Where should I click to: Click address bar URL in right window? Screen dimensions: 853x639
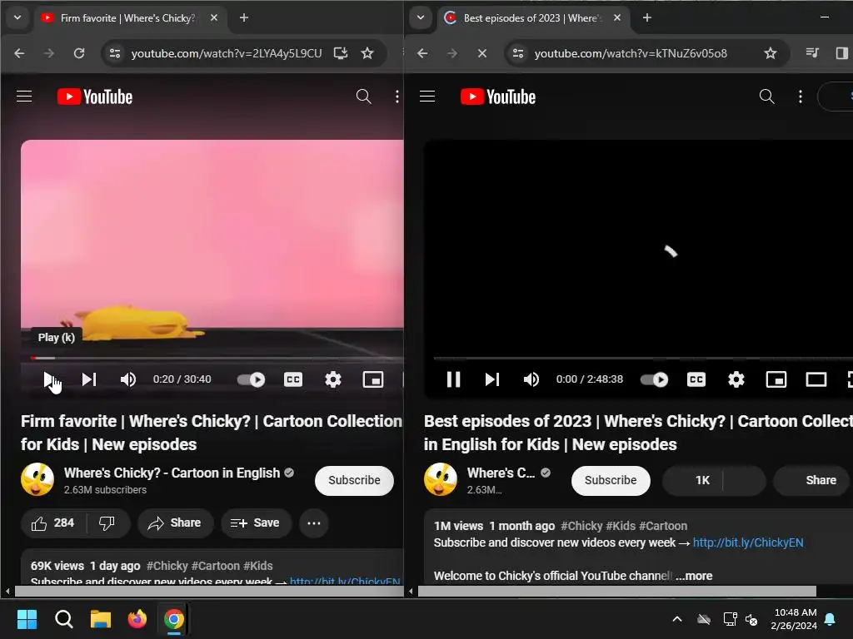coord(631,53)
